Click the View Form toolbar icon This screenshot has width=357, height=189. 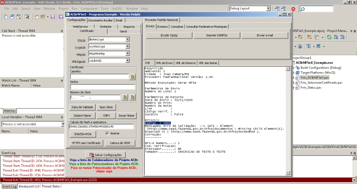[x=19, y=17]
